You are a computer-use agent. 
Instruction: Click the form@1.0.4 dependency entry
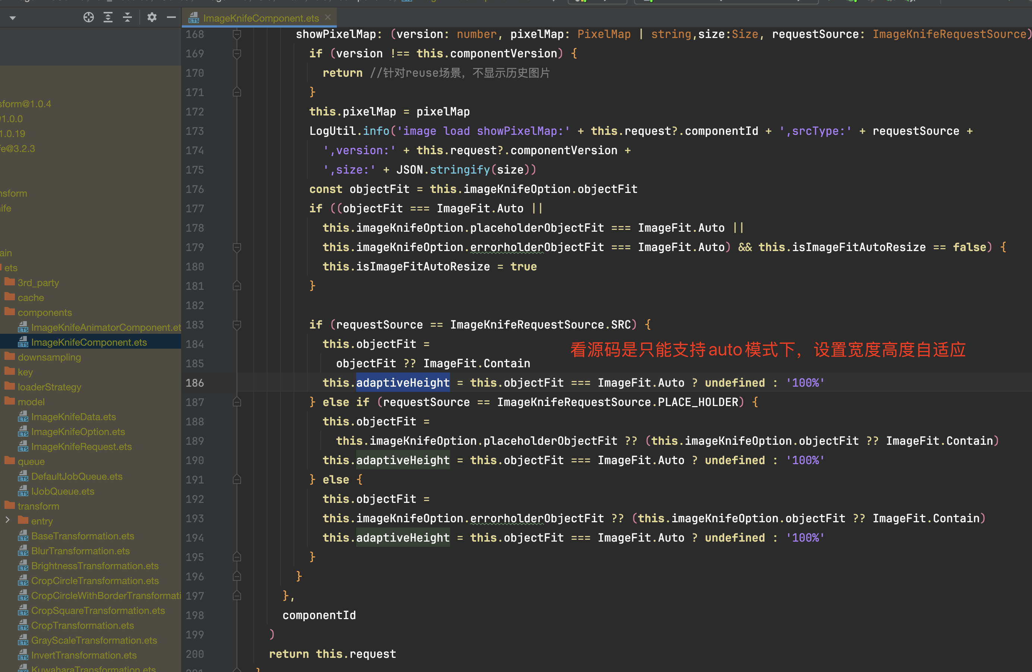click(26, 104)
